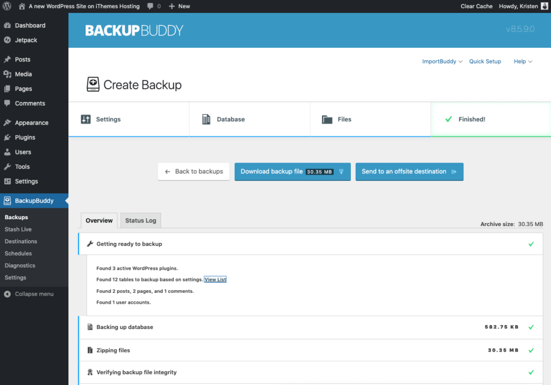The height and width of the screenshot is (385, 551).
Task: Click the Kristen user avatar icon
Action: pyautogui.click(x=545, y=6)
